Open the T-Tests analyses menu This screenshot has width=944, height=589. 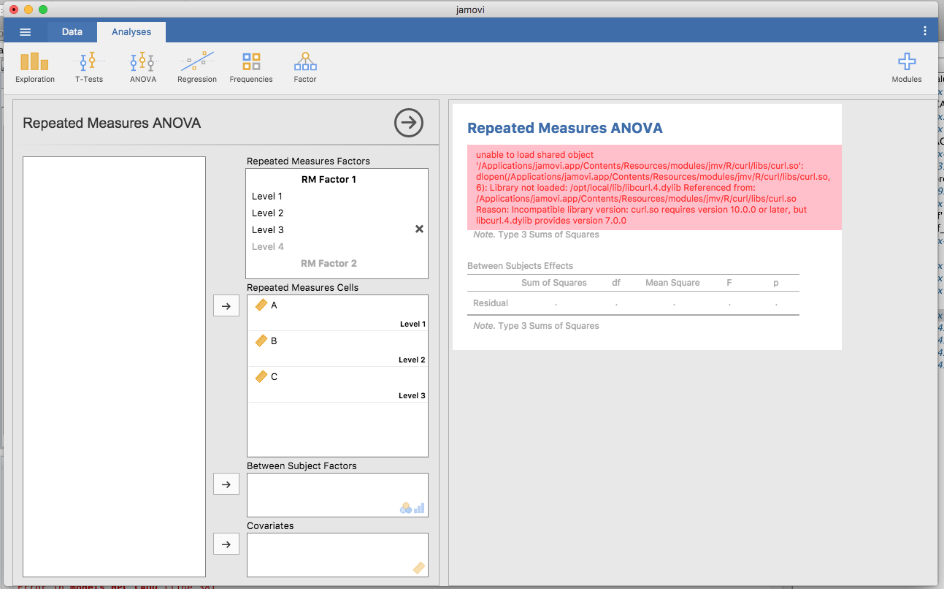pyautogui.click(x=89, y=68)
